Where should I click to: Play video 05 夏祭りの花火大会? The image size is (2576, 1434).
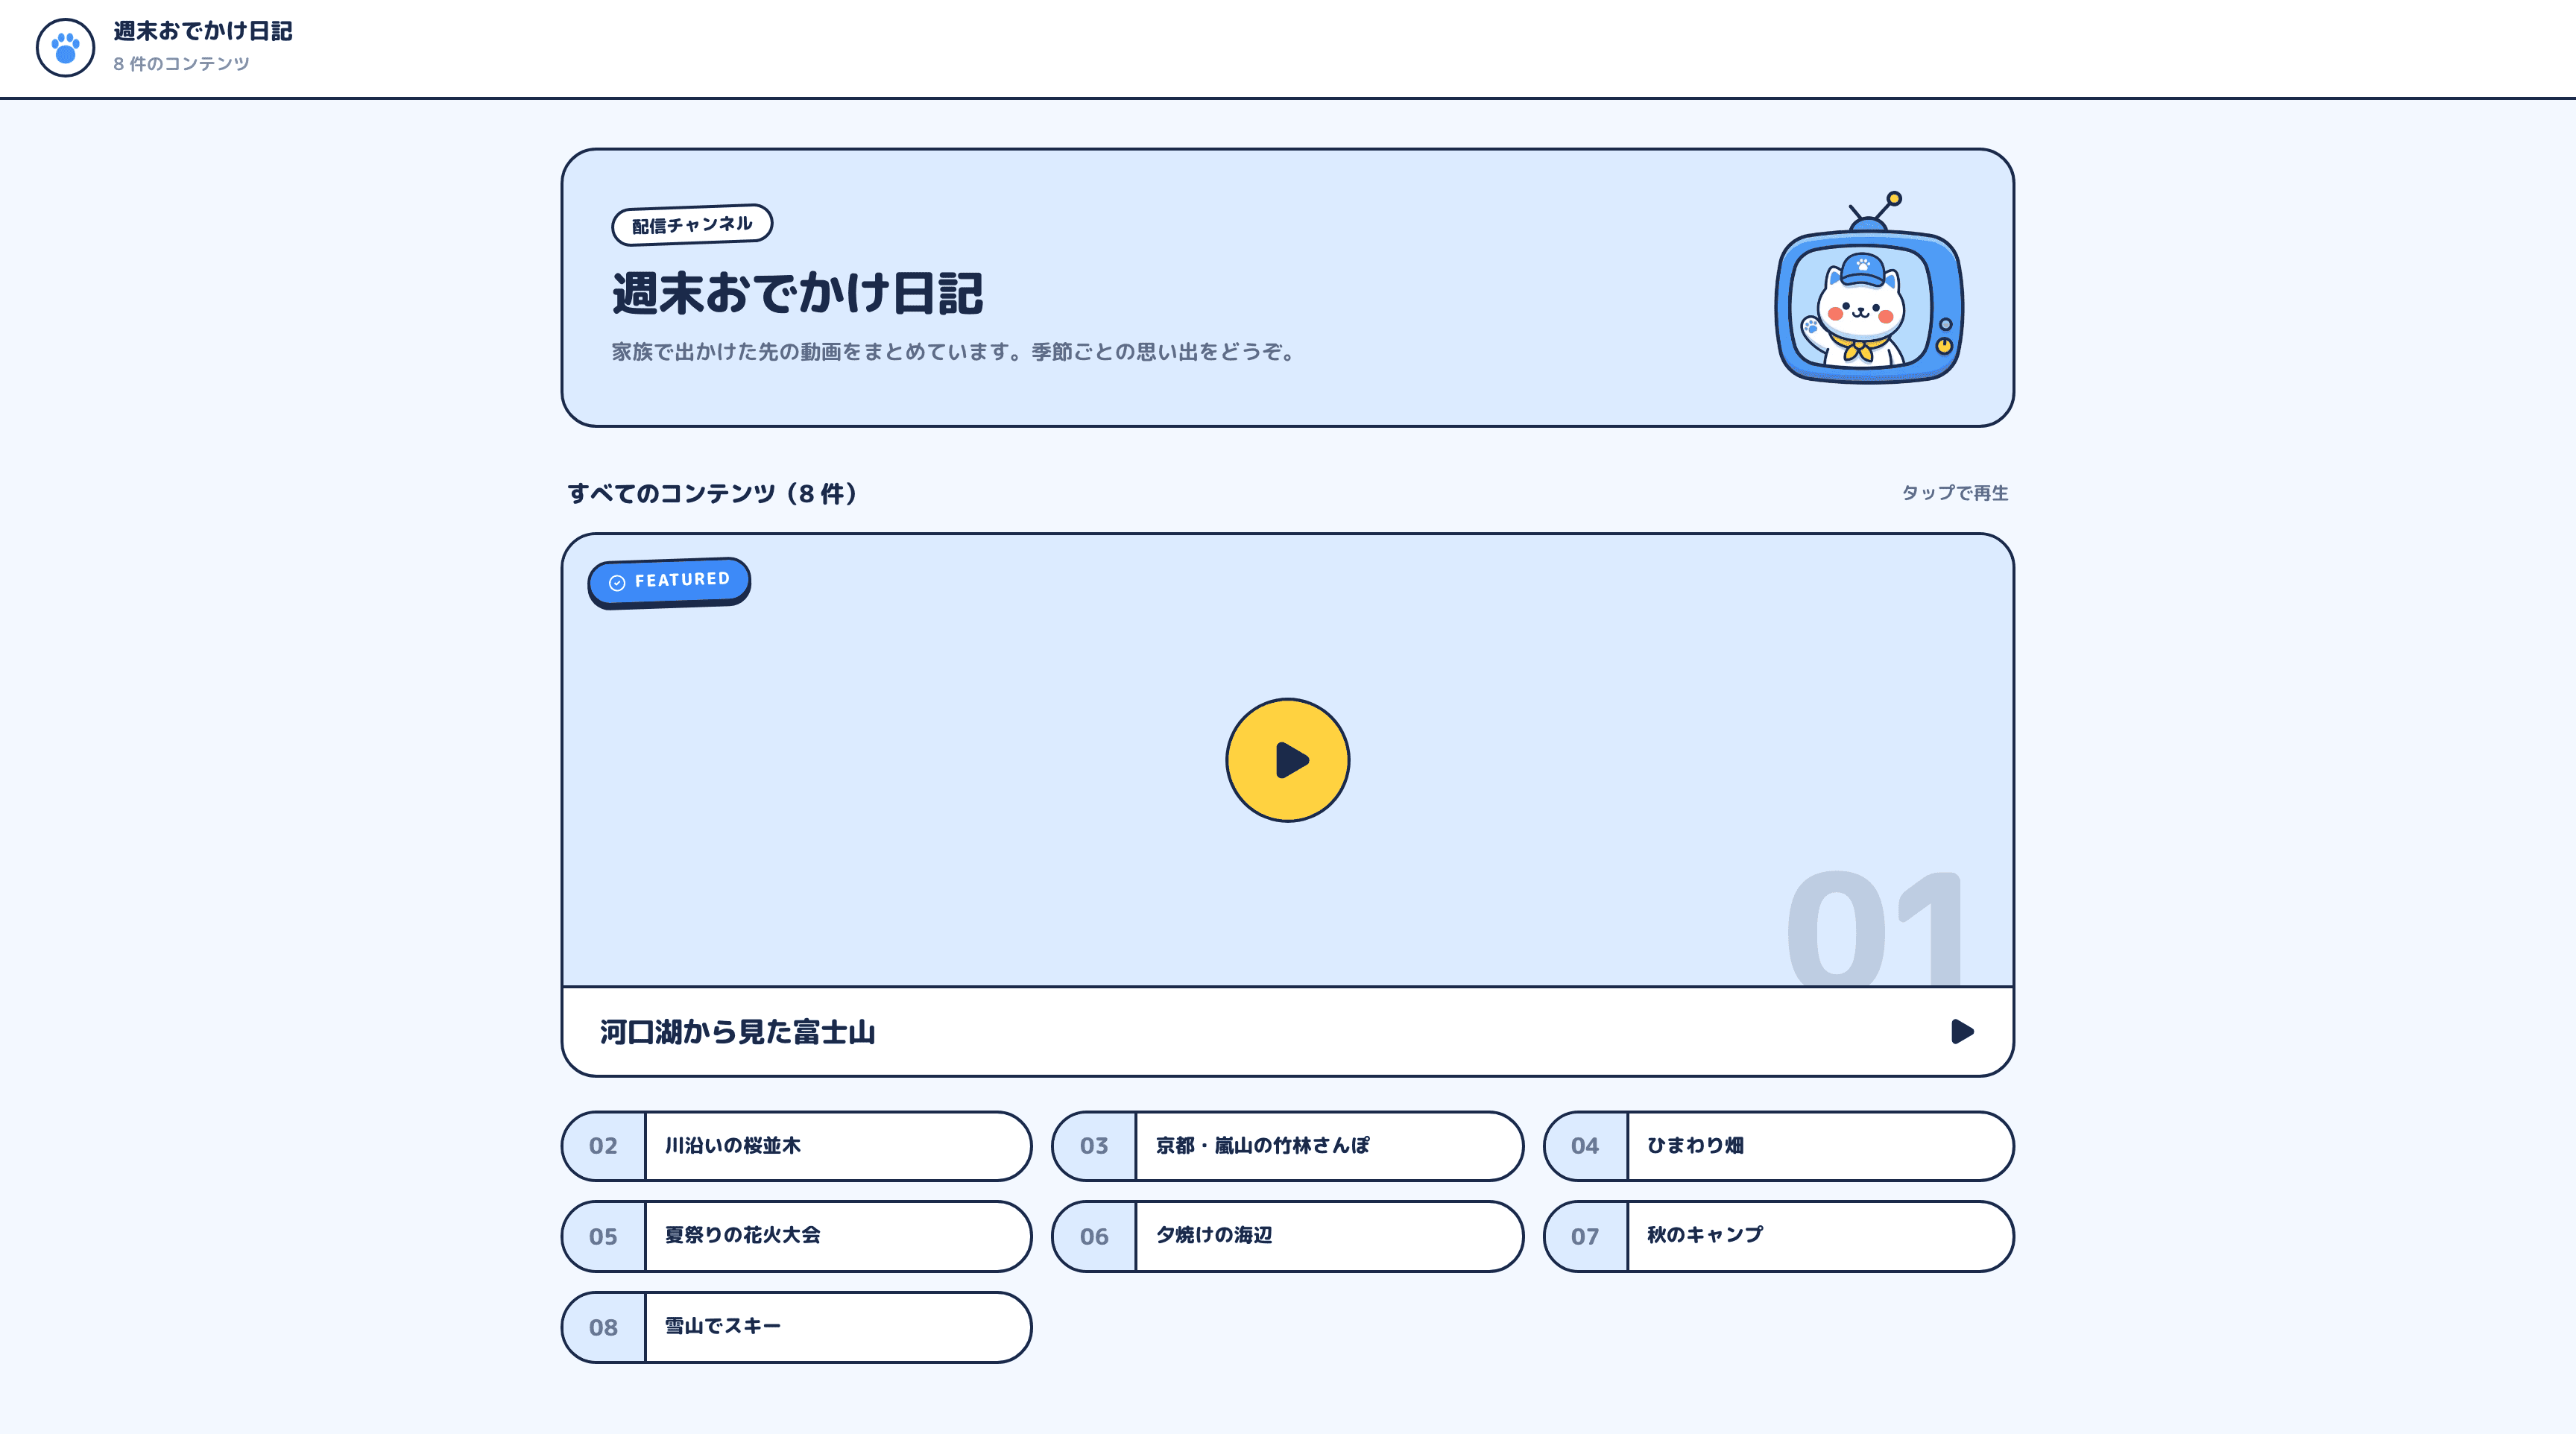(796, 1236)
